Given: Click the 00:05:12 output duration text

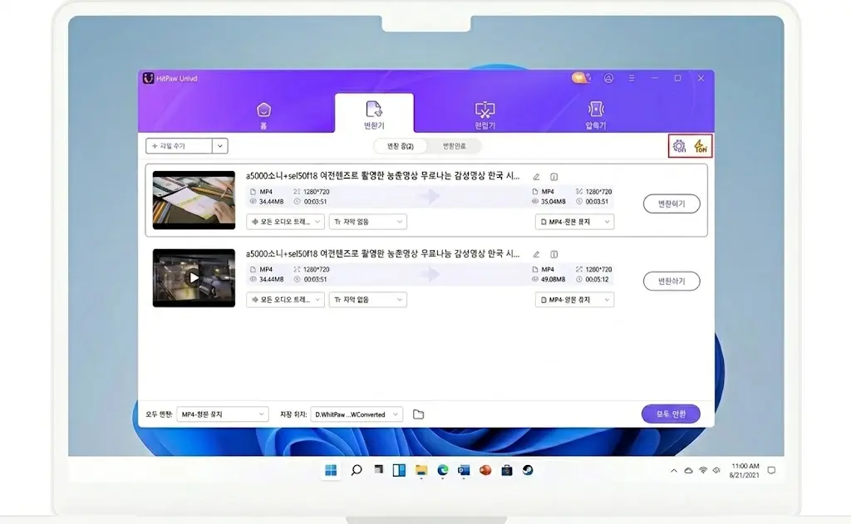Looking at the screenshot, I should click(597, 279).
